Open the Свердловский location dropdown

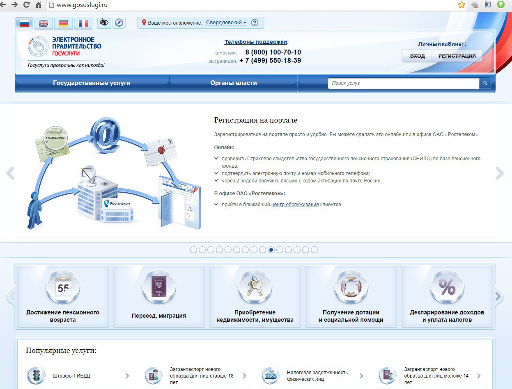(x=226, y=23)
